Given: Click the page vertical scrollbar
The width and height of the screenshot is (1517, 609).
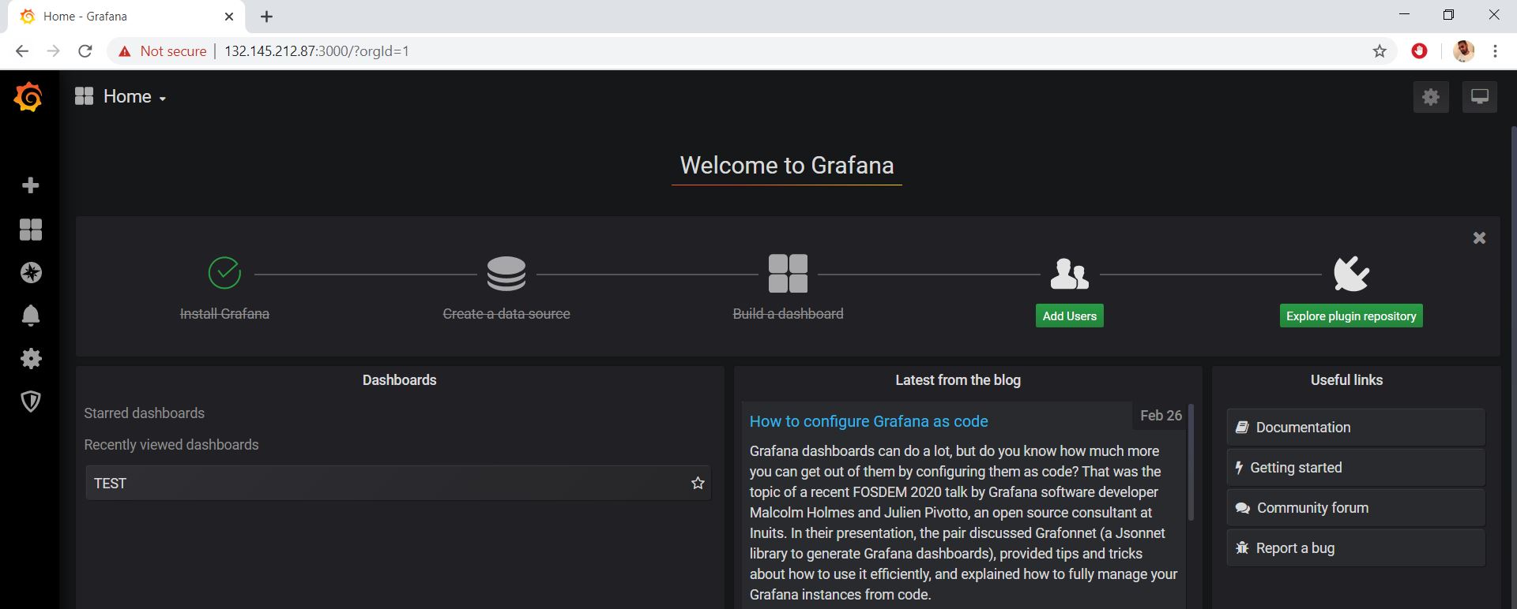Looking at the screenshot, I should click(1513, 367).
